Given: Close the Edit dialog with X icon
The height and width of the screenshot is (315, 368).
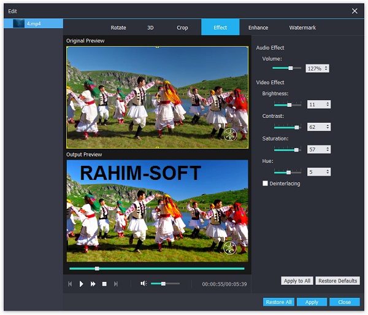Looking at the screenshot, I should pyautogui.click(x=355, y=10).
